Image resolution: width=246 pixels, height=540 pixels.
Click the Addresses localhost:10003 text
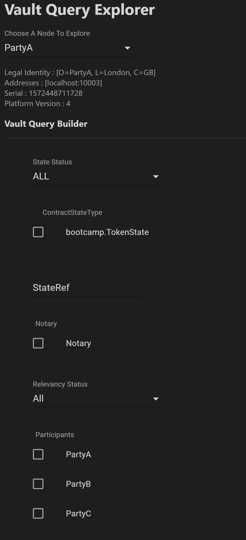(x=53, y=83)
